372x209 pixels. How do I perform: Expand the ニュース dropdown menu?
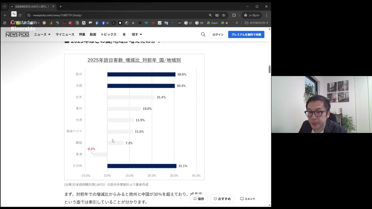[42, 35]
